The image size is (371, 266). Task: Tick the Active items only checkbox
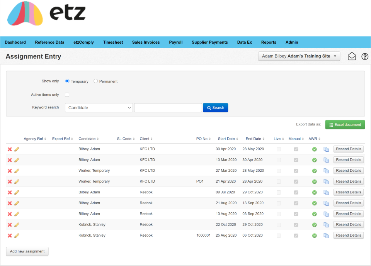pyautogui.click(x=67, y=95)
